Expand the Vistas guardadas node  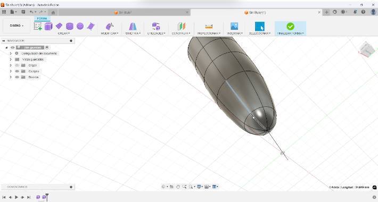[11, 60]
